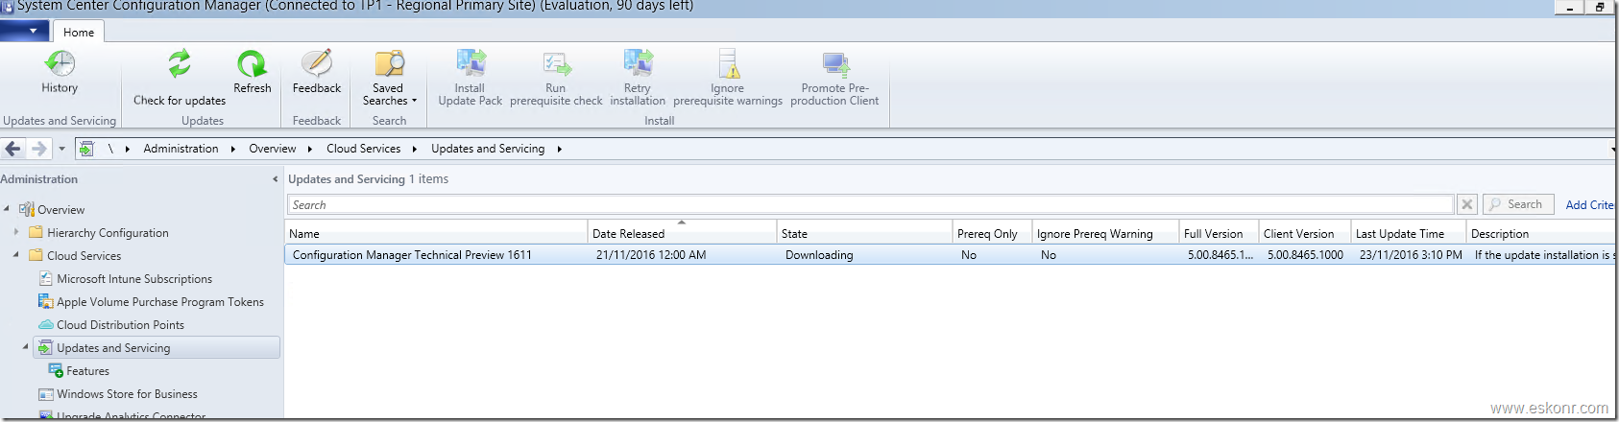The height and width of the screenshot is (422, 1619).
Task: Collapse the Administration navigation pane
Action: [275, 179]
